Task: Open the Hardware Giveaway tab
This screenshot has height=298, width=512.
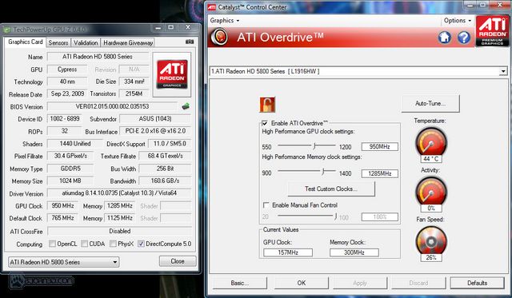Action: [x=128, y=42]
